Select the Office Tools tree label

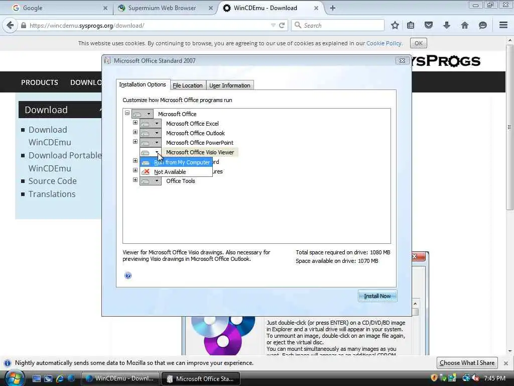pos(181,181)
